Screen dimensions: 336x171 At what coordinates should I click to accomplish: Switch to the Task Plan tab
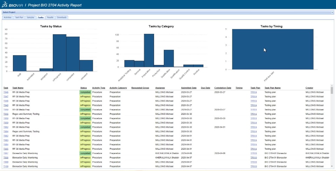coord(19,17)
